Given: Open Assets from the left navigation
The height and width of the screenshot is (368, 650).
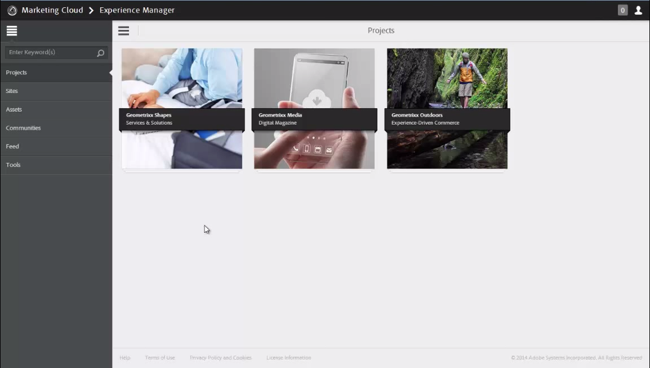Looking at the screenshot, I should pyautogui.click(x=14, y=109).
